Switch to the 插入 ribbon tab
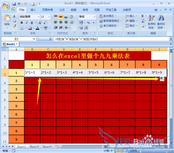 click(x=33, y=10)
